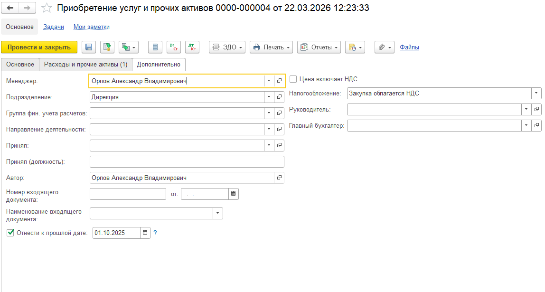Image resolution: width=545 pixels, height=292 pixels.
Task: Click the Save (floppy disk) icon
Action: coord(89,47)
